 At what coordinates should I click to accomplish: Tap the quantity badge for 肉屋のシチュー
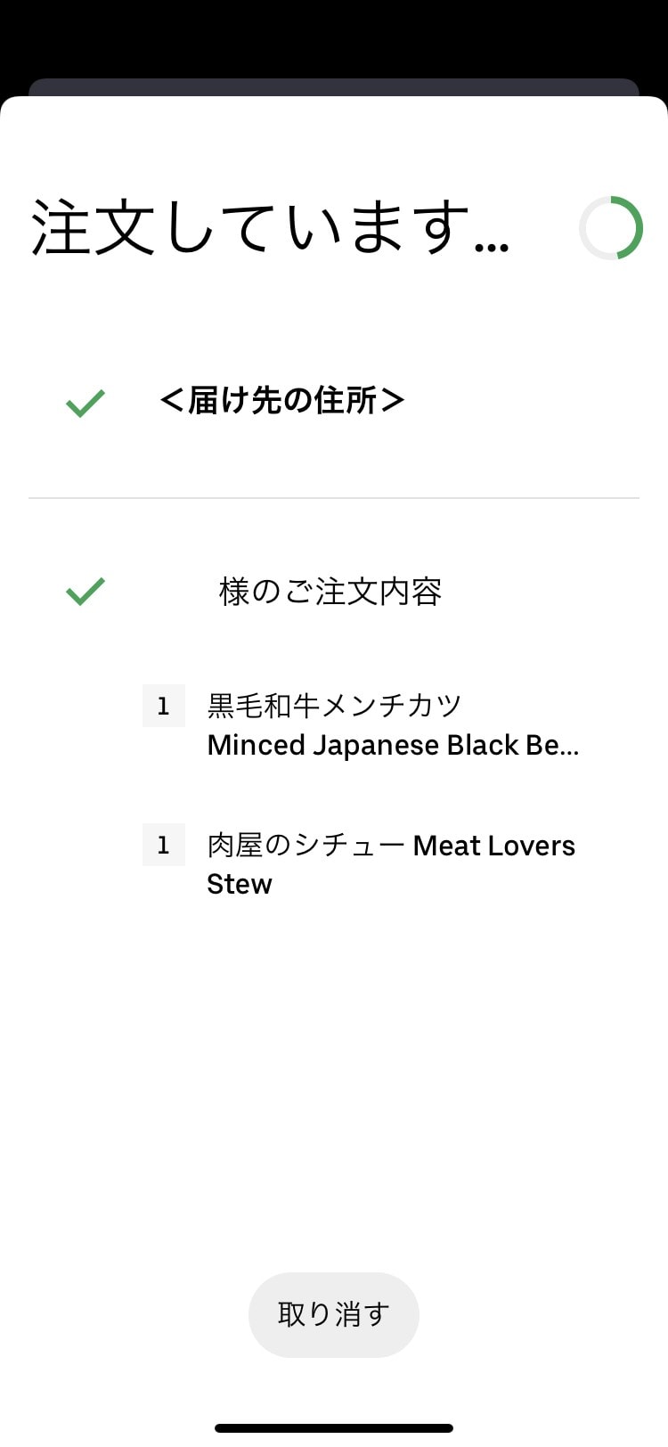coord(164,845)
